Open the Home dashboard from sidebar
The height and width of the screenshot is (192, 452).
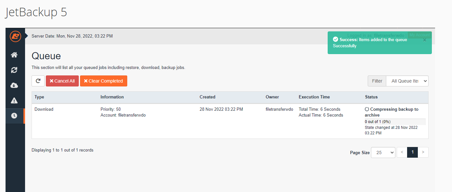[14, 55]
